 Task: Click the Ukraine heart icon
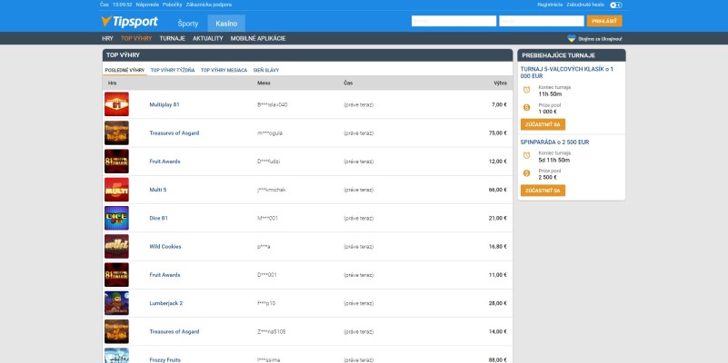tap(572, 38)
